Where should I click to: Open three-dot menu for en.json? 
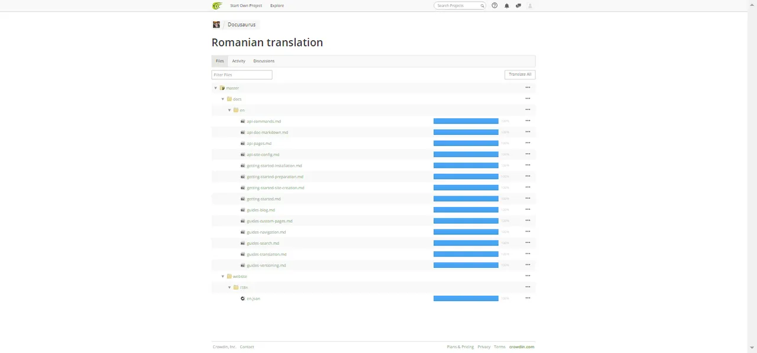click(x=528, y=298)
